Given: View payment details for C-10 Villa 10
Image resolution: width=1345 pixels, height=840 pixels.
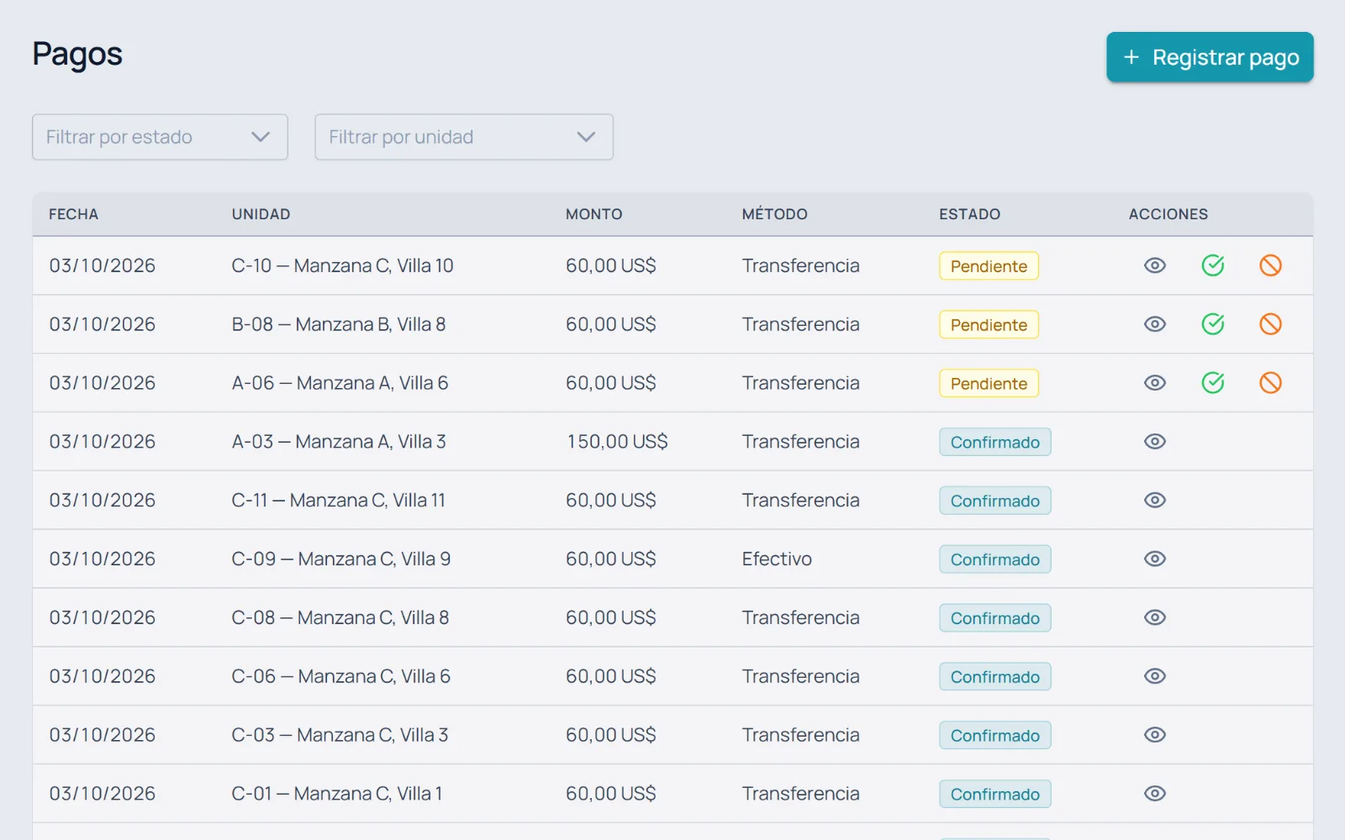Looking at the screenshot, I should coord(1155,265).
